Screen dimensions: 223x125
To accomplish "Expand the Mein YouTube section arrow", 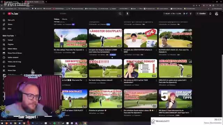I will [x=15, y=36].
